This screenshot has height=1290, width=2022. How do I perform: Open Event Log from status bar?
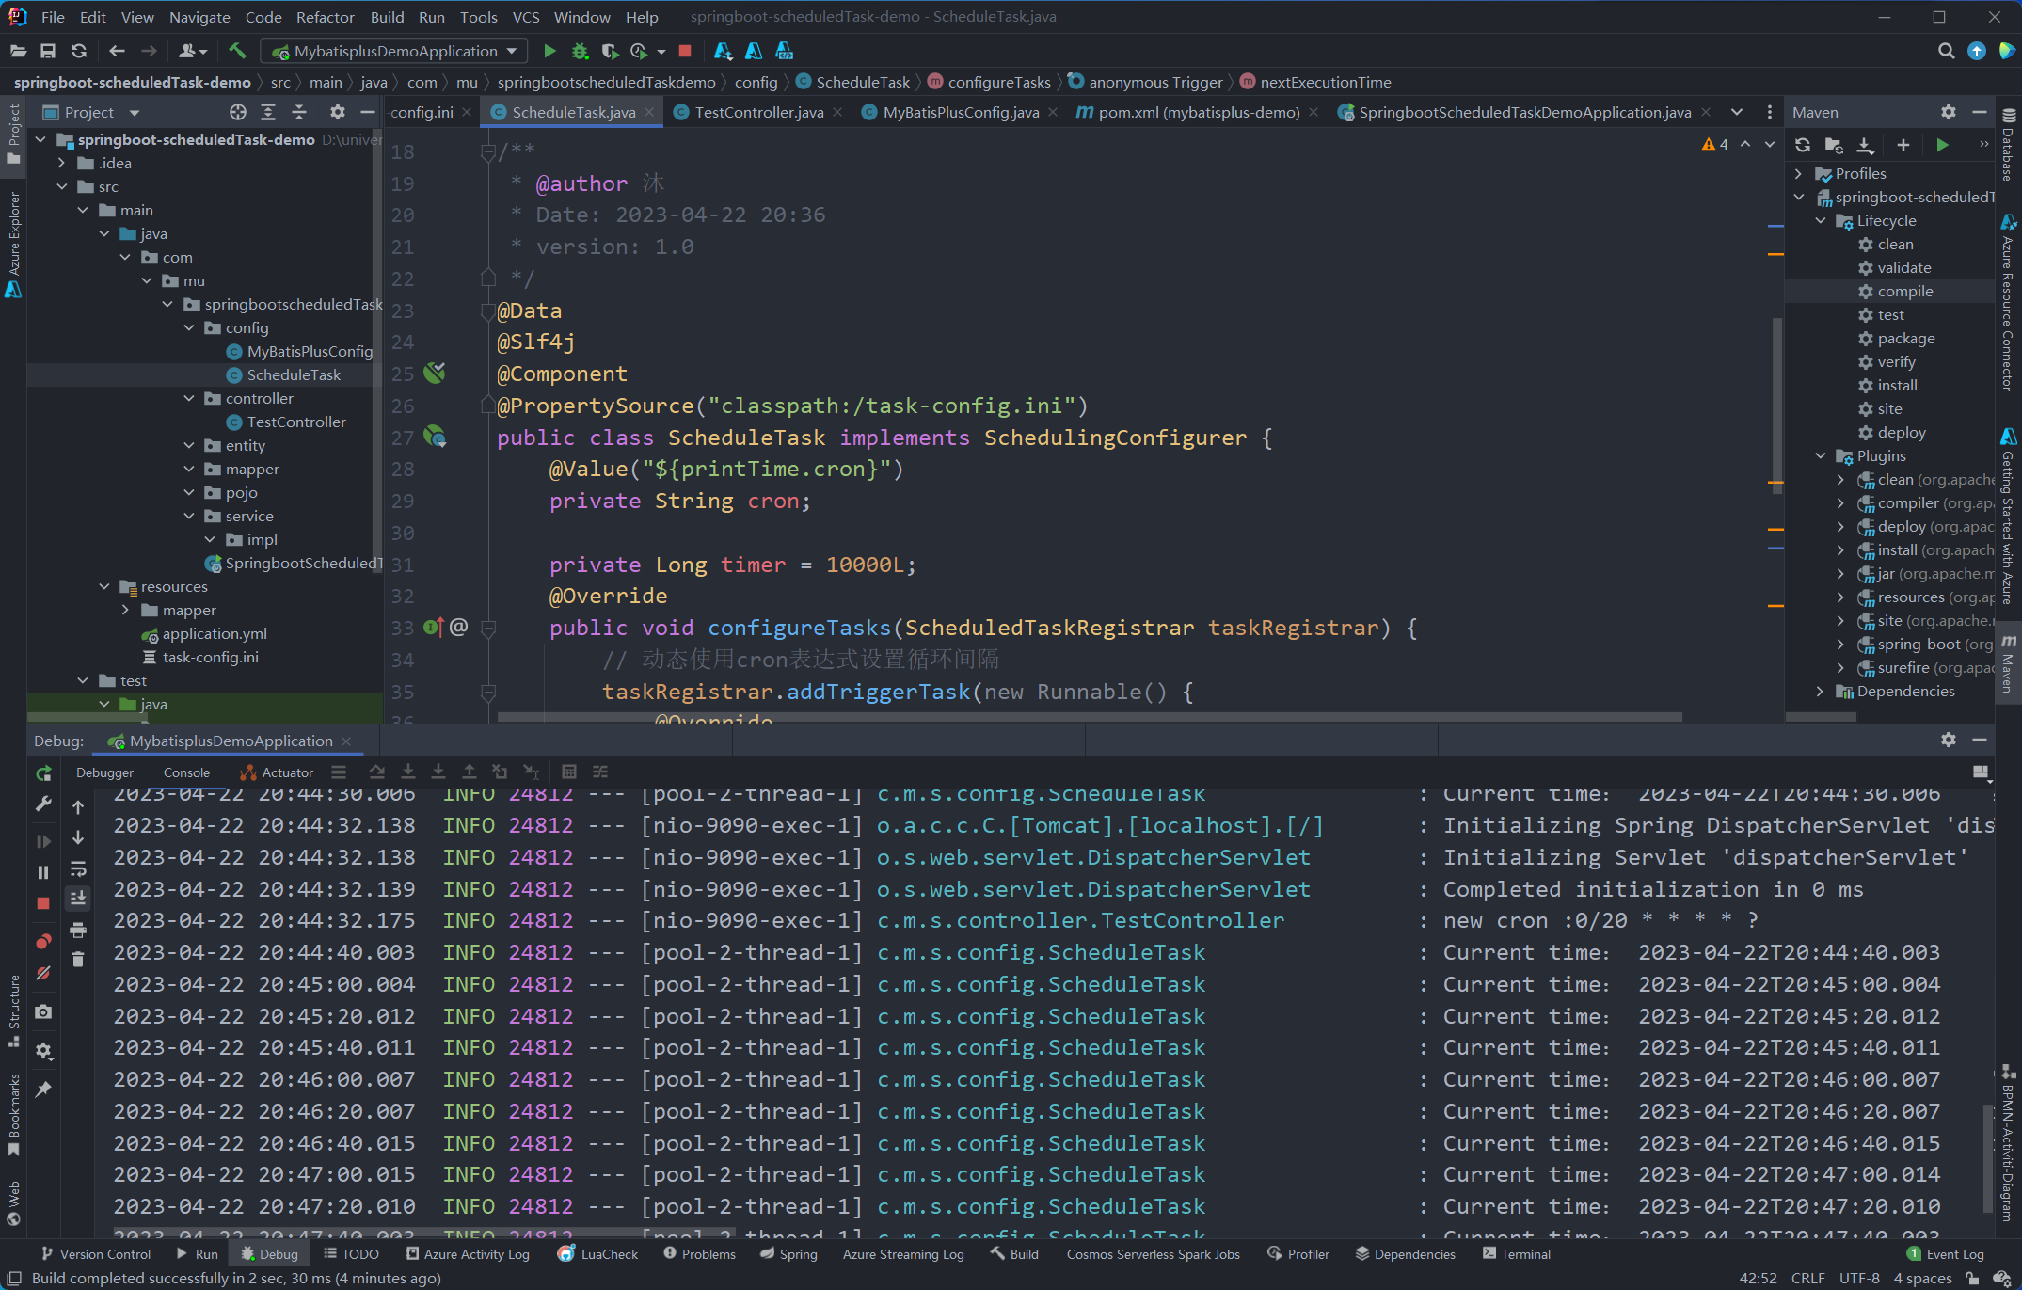pyautogui.click(x=1944, y=1254)
